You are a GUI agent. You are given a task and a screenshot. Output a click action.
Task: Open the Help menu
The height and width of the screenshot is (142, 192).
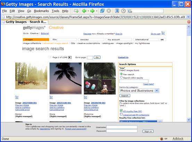point(65,11)
